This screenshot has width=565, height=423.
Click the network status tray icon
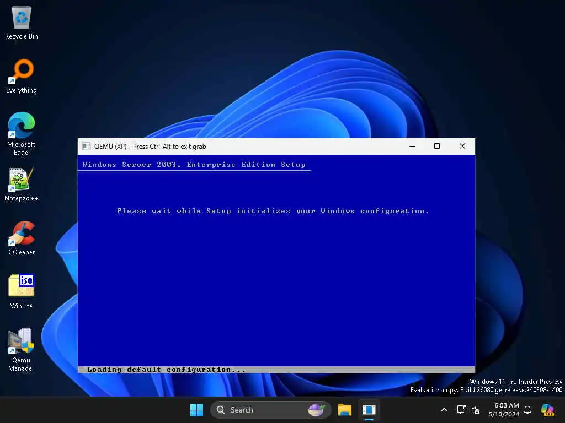coord(461,410)
